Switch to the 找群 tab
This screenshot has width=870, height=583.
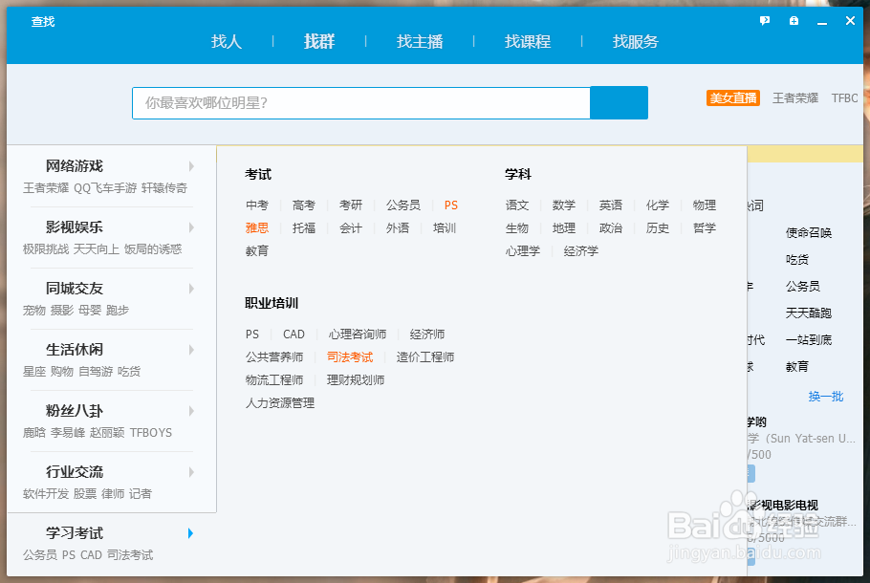tap(319, 41)
